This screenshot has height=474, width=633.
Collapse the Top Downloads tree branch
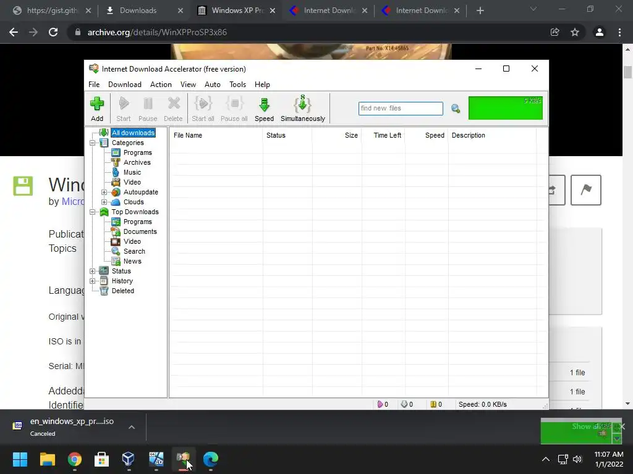click(x=93, y=212)
